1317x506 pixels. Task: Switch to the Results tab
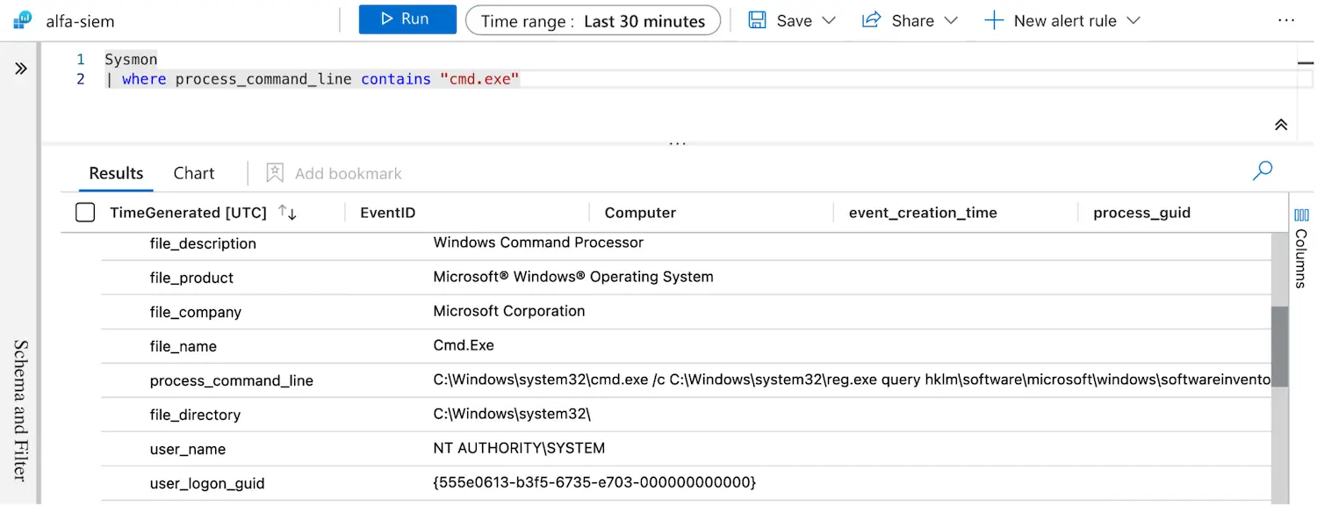pos(116,173)
